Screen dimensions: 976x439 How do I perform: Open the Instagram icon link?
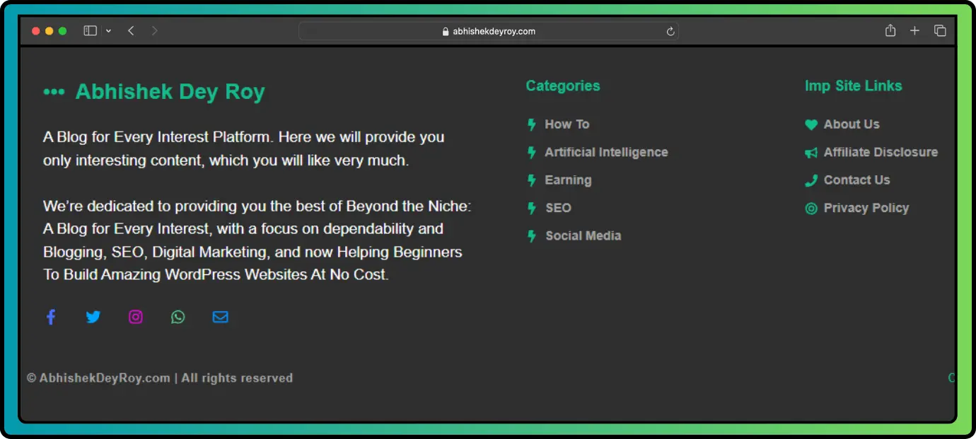pos(136,317)
